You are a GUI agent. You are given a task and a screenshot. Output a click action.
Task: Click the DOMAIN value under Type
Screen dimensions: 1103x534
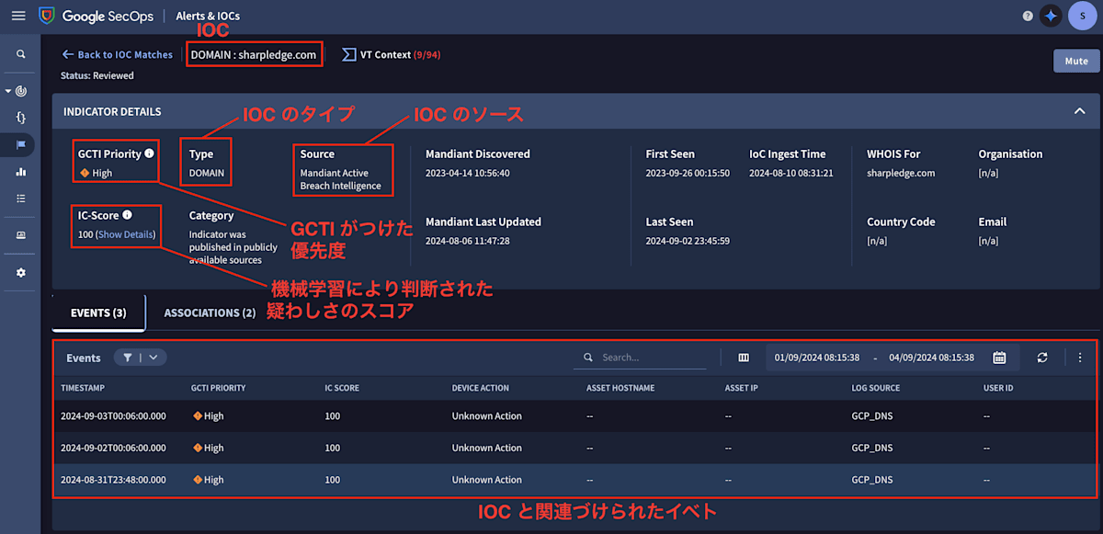point(207,173)
